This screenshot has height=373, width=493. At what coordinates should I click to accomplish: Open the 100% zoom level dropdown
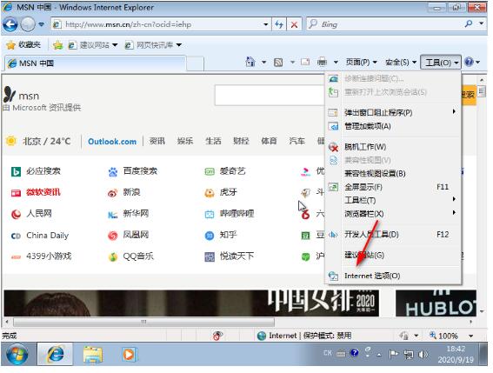click(470, 336)
